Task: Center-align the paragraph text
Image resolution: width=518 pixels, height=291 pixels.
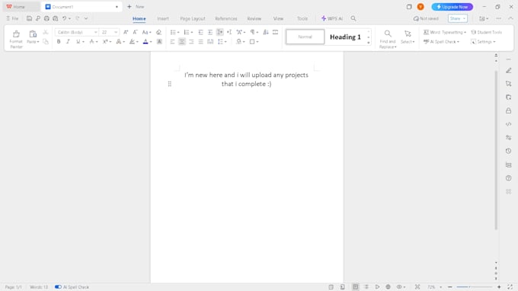Action: [182, 42]
